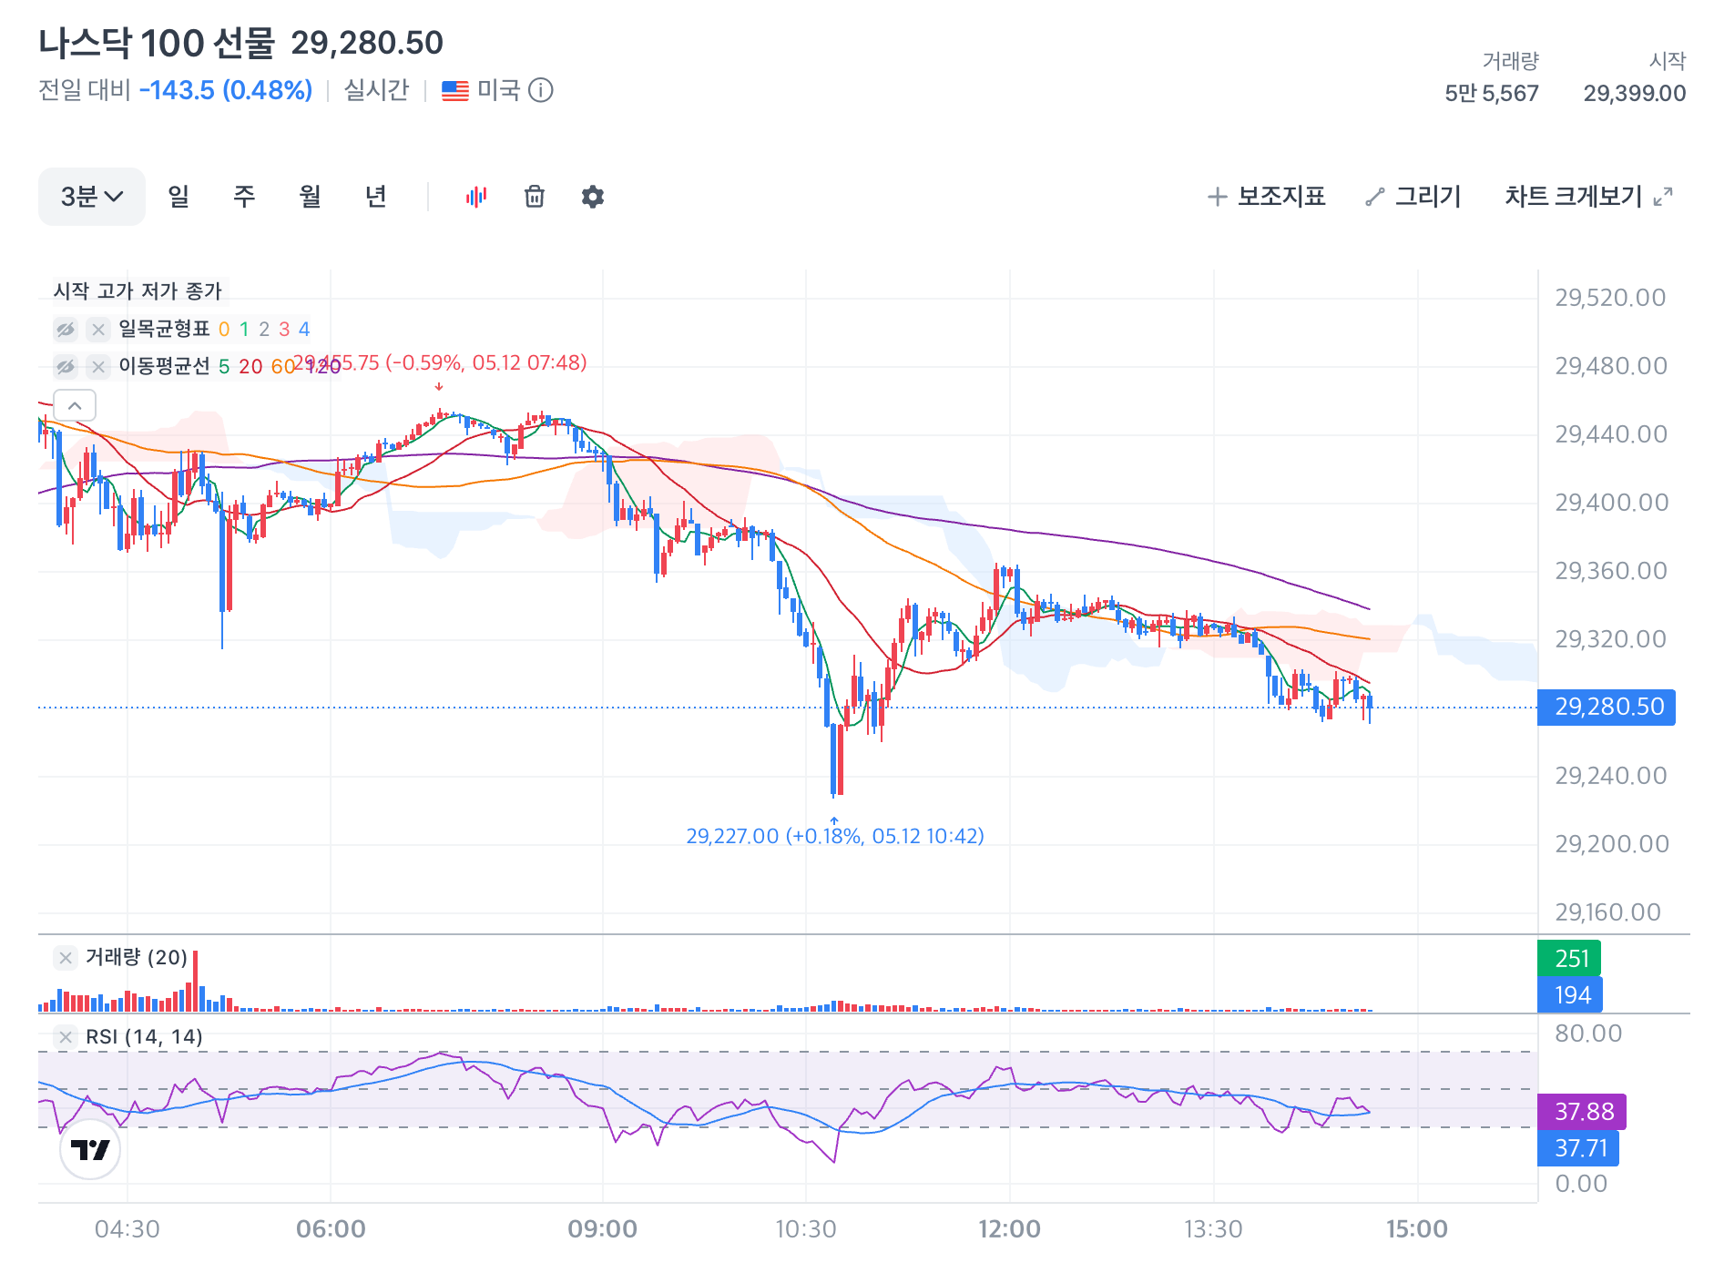
Task: Collapse the indicator legend chevron
Action: pyautogui.click(x=75, y=405)
